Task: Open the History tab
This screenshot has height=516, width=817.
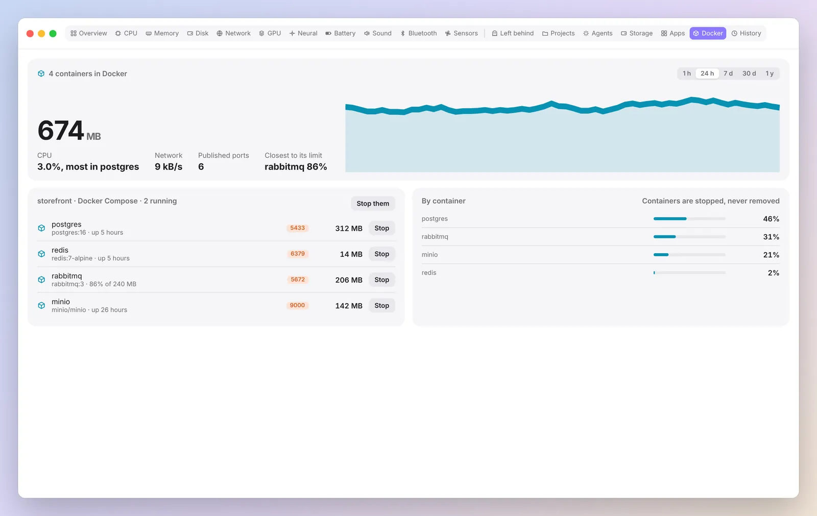Action: tap(746, 33)
